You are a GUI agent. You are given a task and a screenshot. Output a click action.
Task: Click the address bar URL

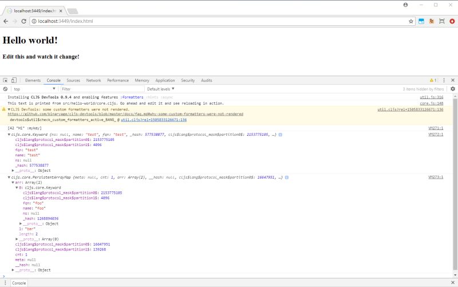click(65, 21)
